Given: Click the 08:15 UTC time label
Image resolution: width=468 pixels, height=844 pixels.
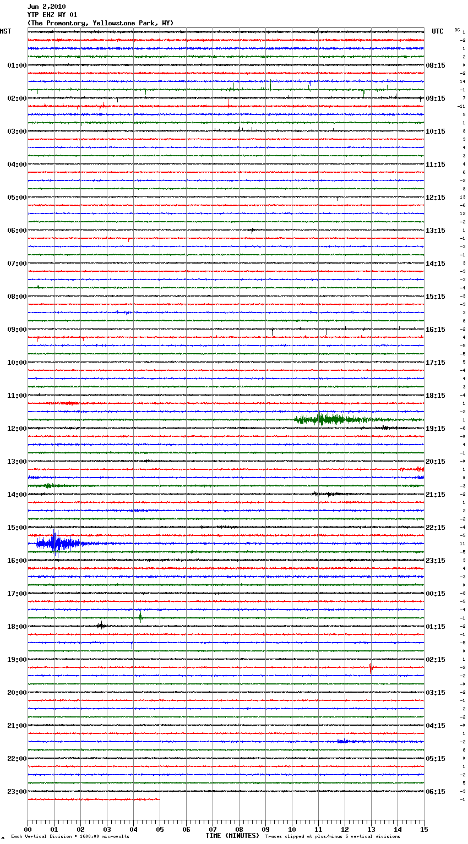Looking at the screenshot, I should pyautogui.click(x=436, y=65).
